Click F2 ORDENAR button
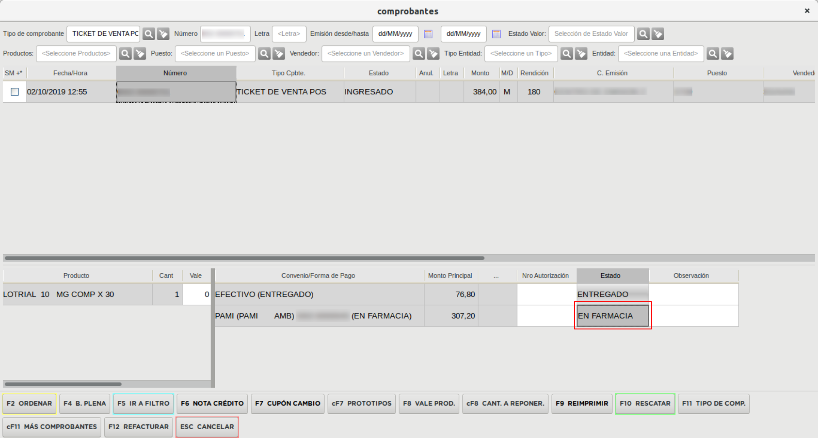This screenshot has height=438, width=818. coord(29,404)
